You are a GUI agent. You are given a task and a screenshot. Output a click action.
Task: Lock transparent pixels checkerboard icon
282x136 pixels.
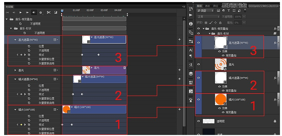[206, 23]
